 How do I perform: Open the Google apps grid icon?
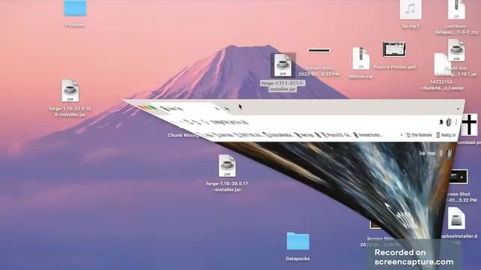click(x=441, y=153)
